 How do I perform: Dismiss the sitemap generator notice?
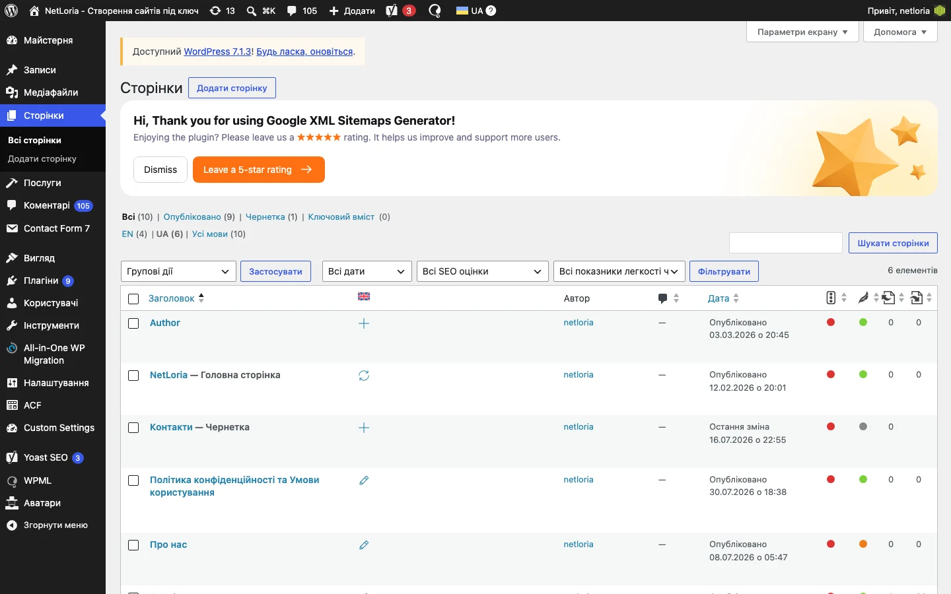click(160, 170)
